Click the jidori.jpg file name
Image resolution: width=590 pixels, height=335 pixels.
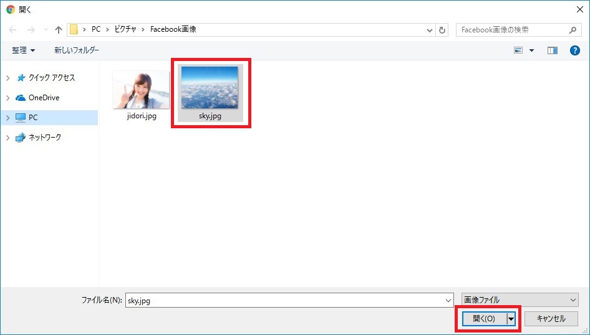point(142,116)
